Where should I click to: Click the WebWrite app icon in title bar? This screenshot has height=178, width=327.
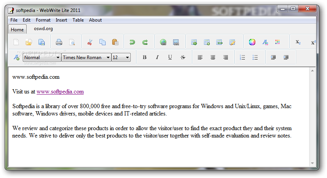click(11, 10)
